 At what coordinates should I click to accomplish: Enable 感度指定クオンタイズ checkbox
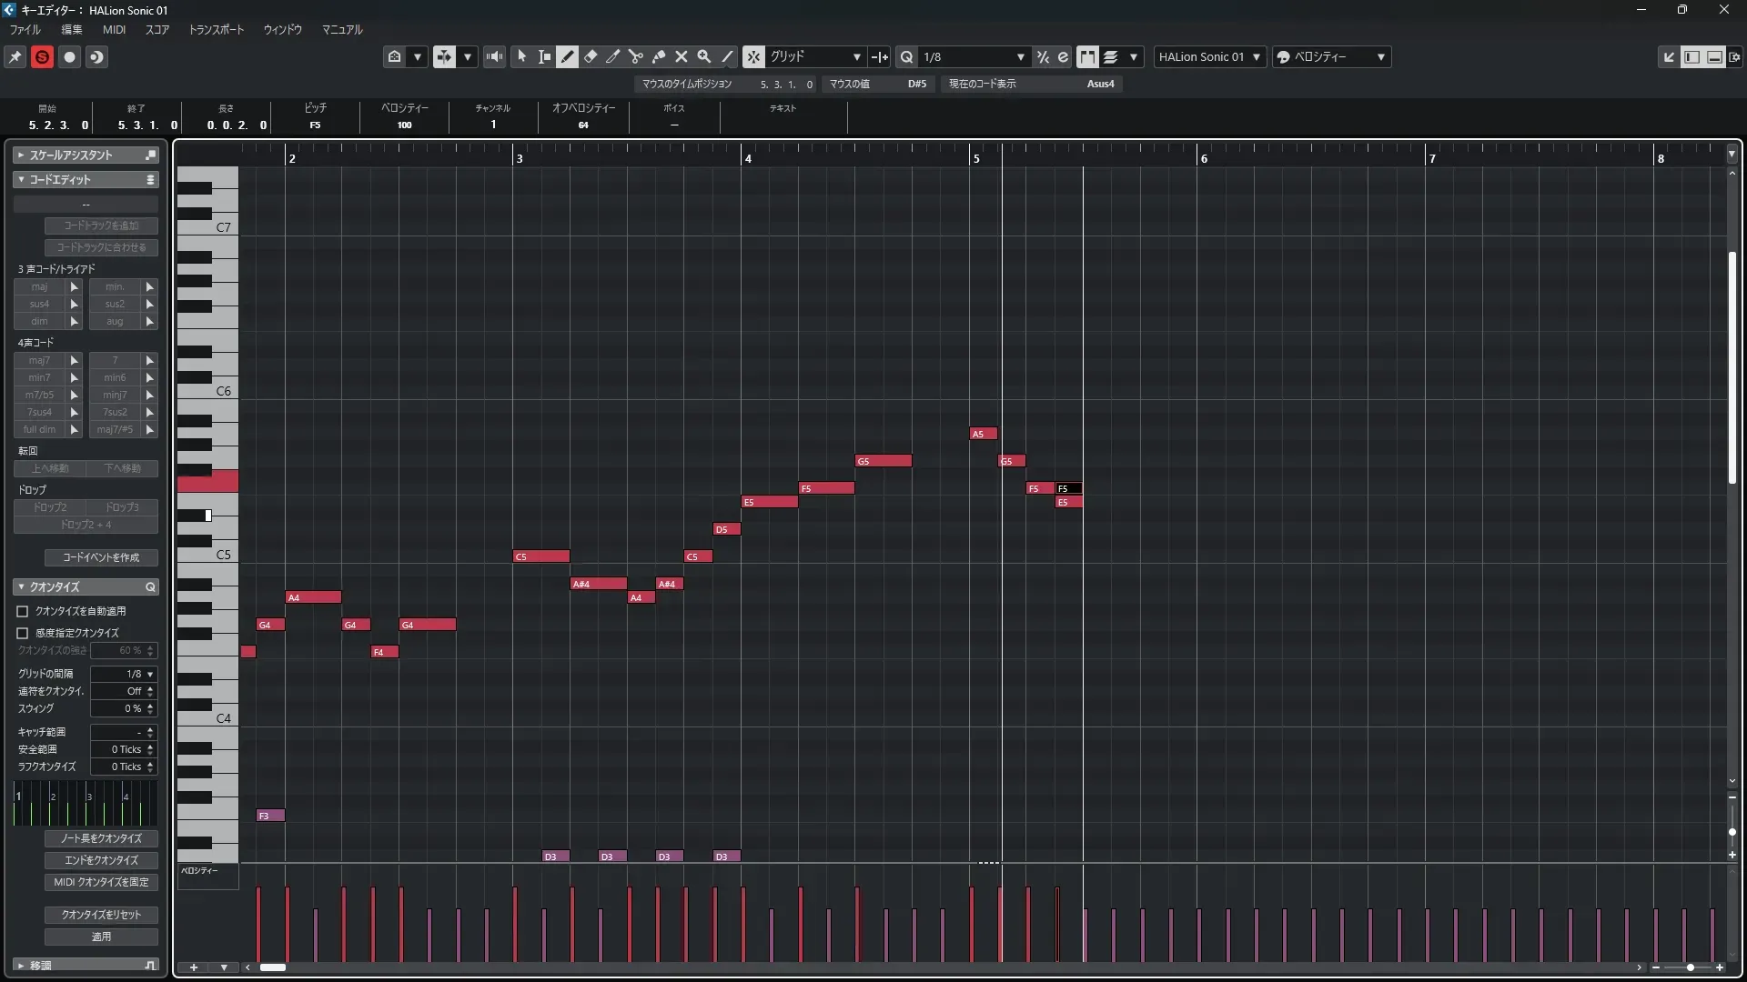pos(23,633)
